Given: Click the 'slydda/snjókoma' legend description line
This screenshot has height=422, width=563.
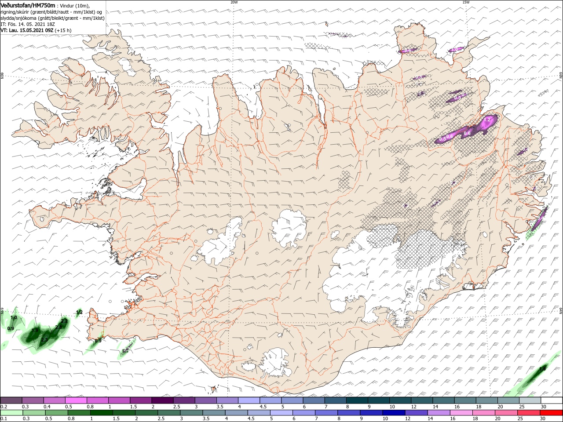Looking at the screenshot, I should (x=53, y=18).
